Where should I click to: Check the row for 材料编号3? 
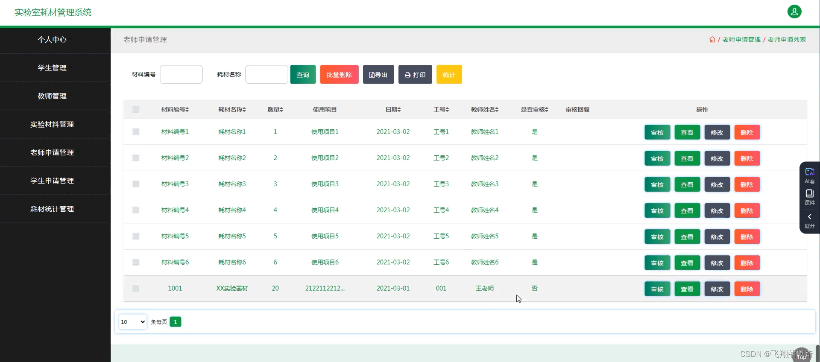pos(136,184)
